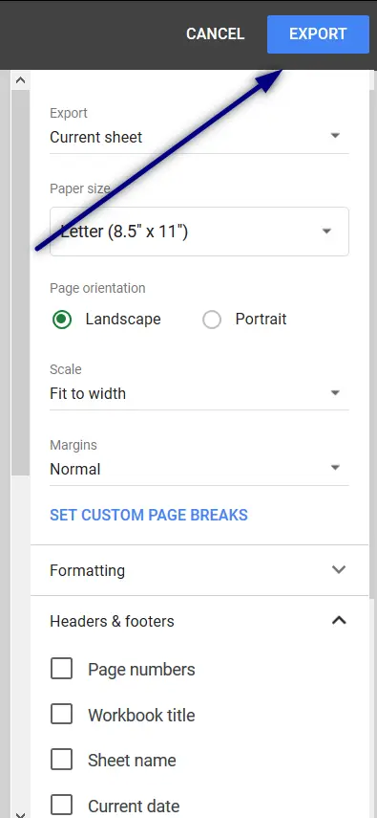
Task: Select Landscape page orientation
Action: [62, 320]
